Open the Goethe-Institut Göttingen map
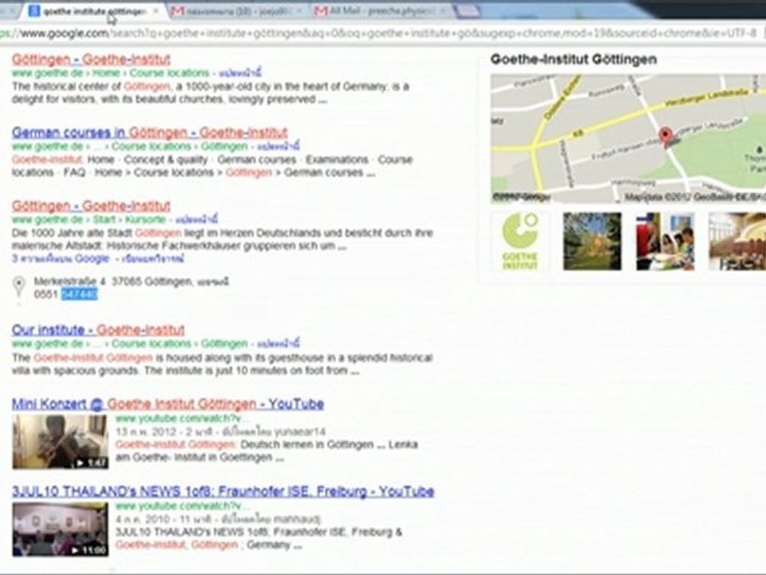Viewport: 766px width, 575px height. tap(628, 138)
